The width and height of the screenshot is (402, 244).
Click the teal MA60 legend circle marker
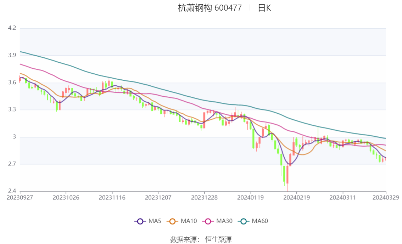click(x=244, y=221)
